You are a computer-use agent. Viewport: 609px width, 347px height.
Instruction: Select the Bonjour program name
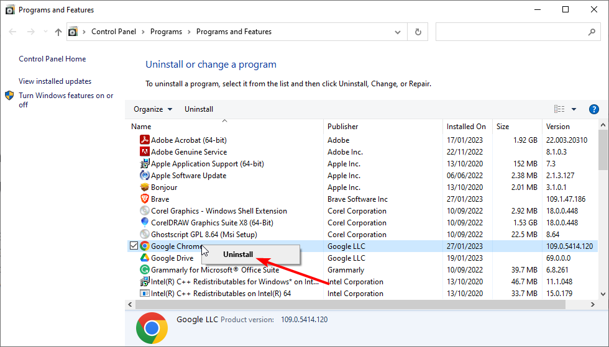coord(164,187)
